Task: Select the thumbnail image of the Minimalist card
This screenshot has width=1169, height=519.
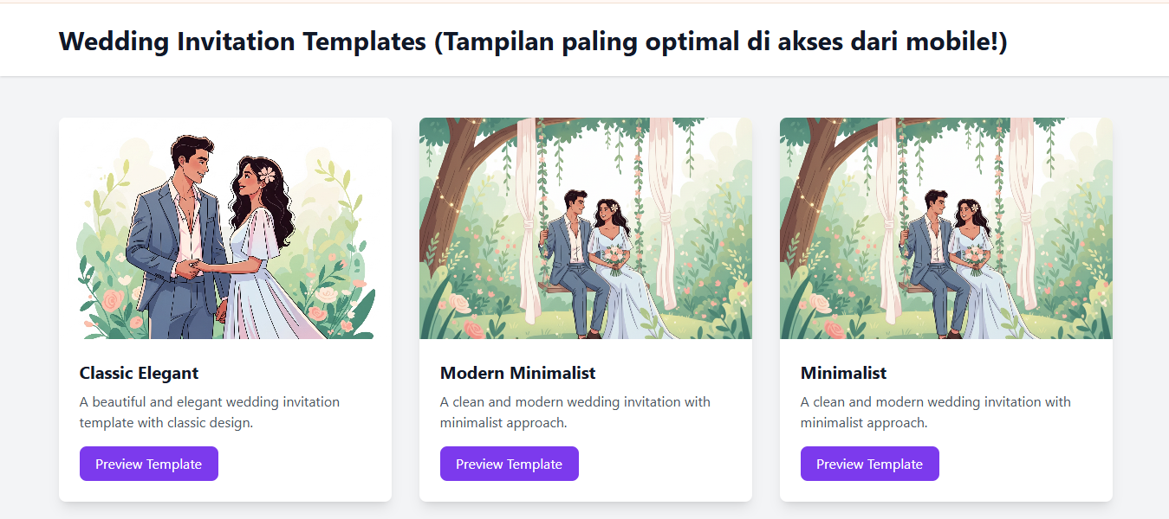Action: [946, 228]
